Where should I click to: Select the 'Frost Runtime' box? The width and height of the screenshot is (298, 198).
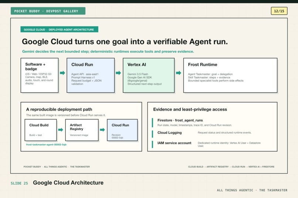pos(230,76)
